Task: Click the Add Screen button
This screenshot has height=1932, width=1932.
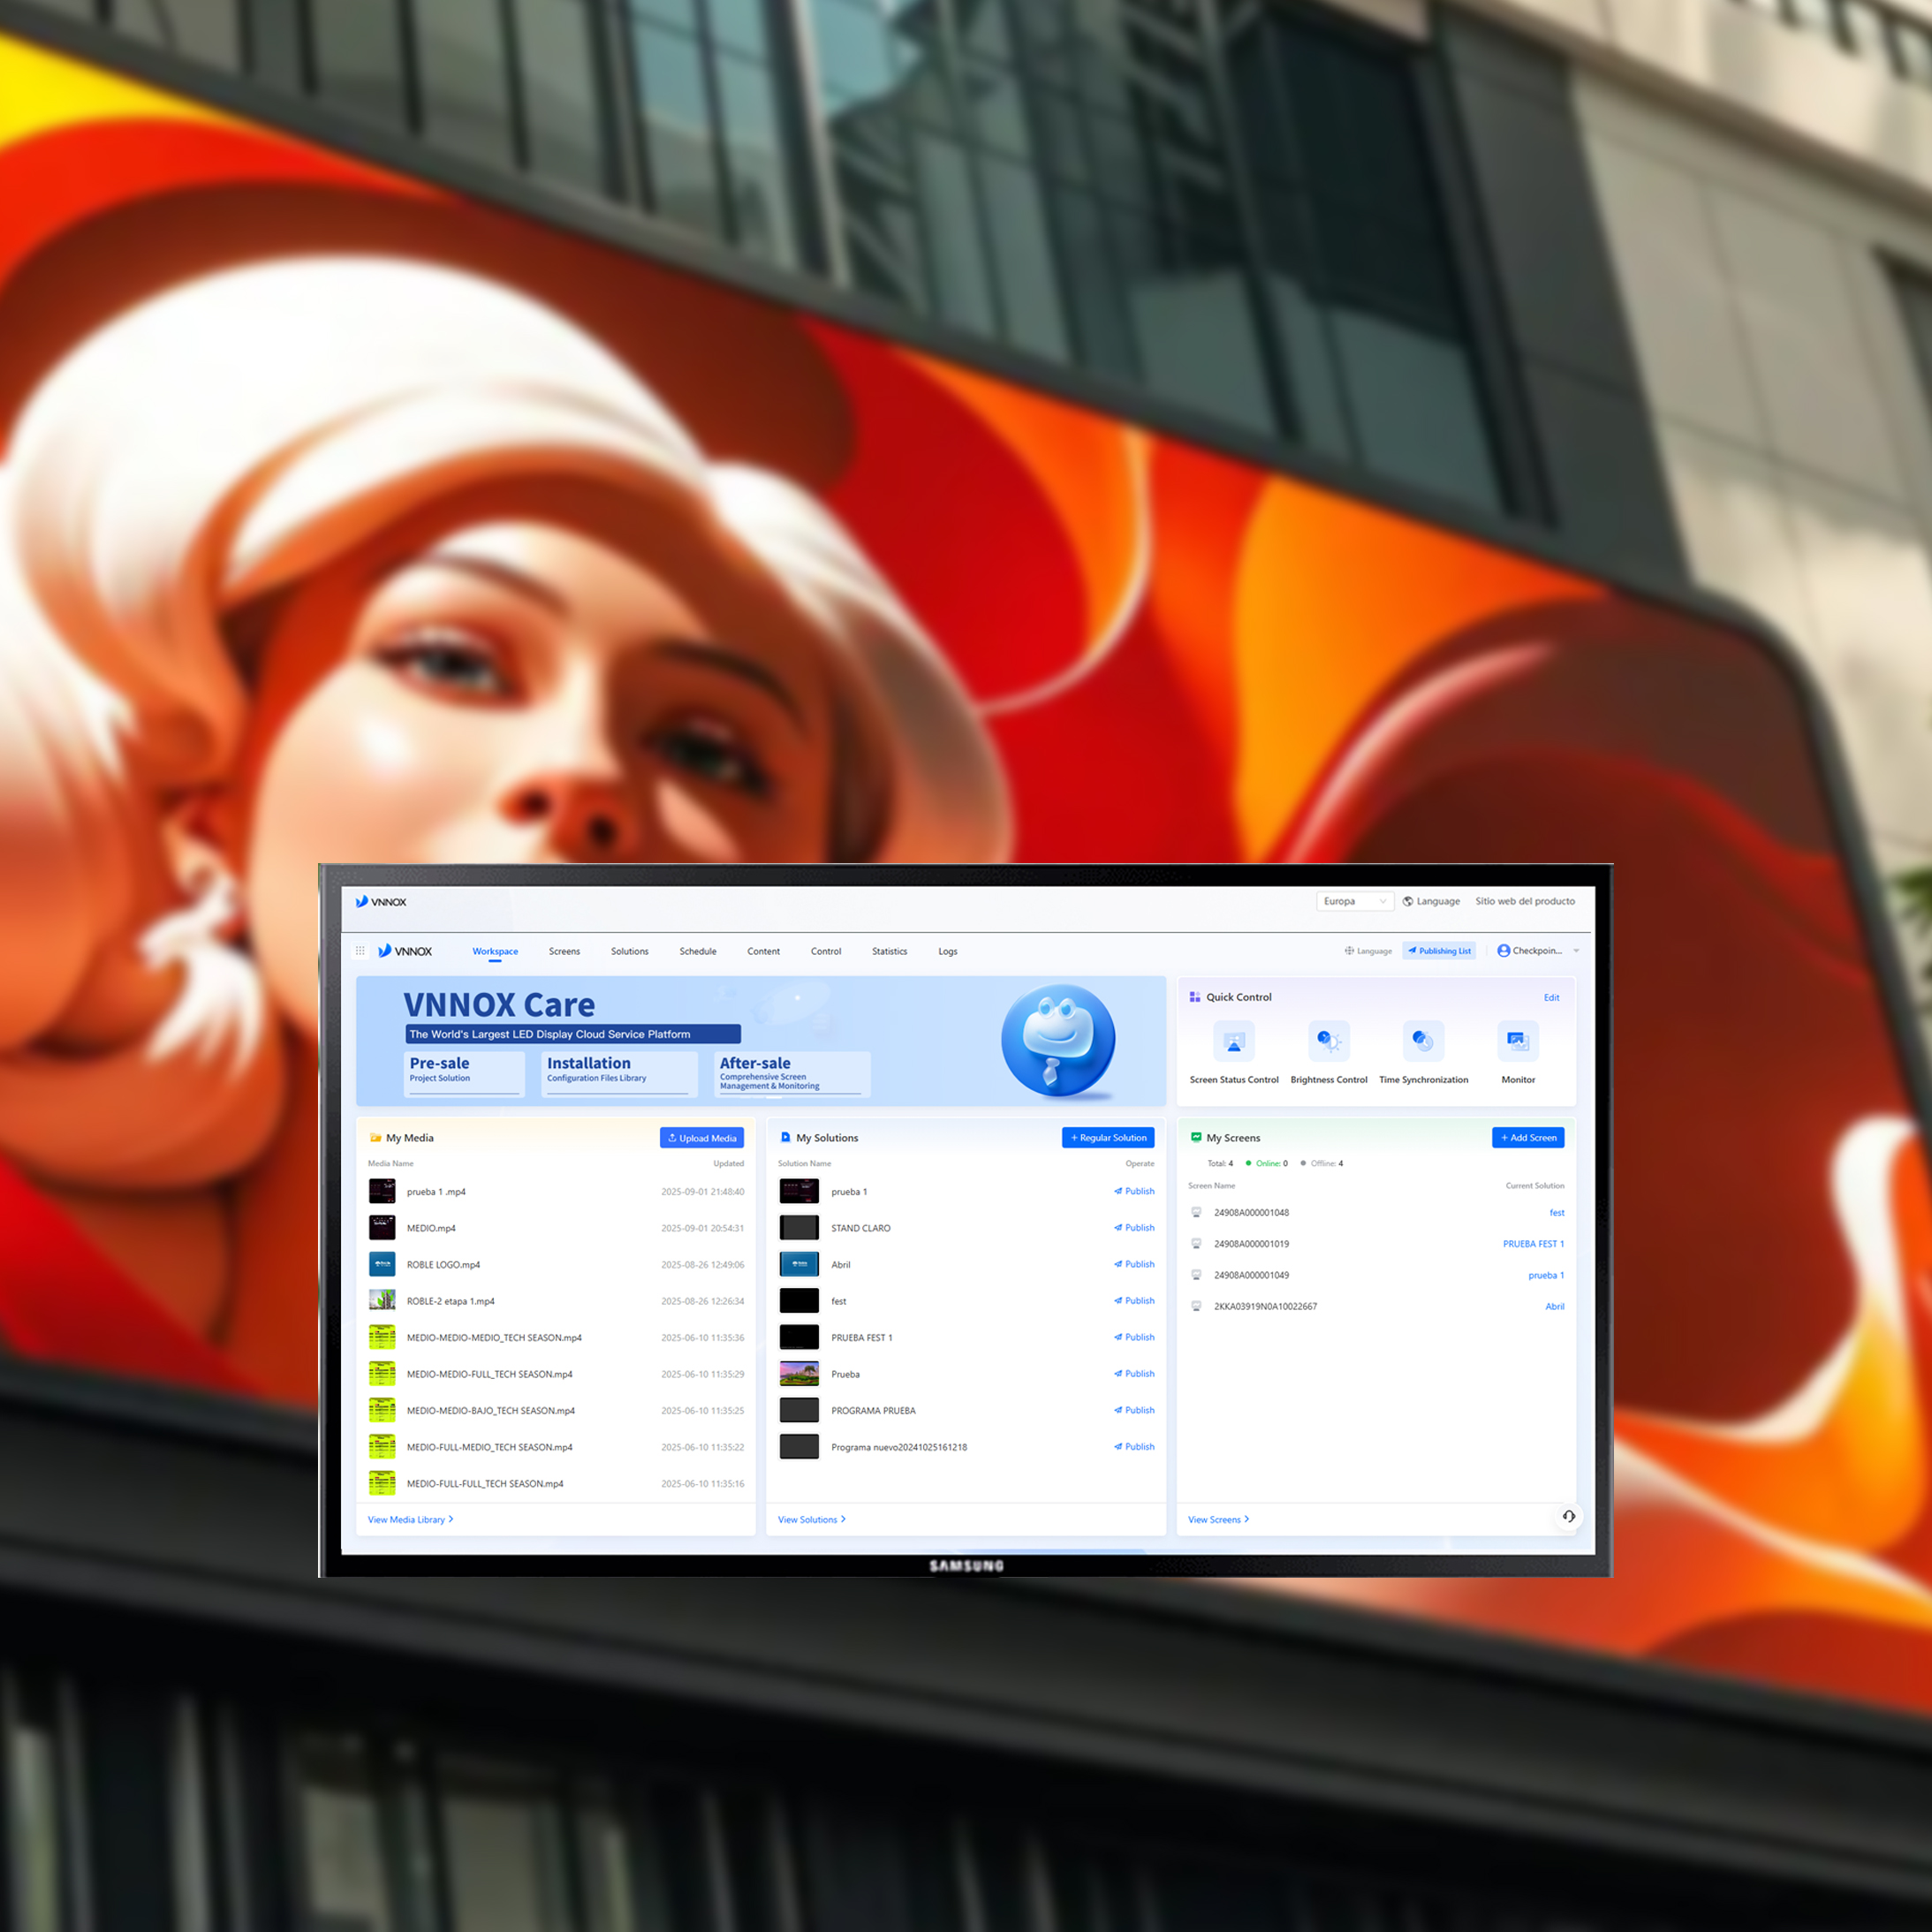Action: point(1527,1138)
